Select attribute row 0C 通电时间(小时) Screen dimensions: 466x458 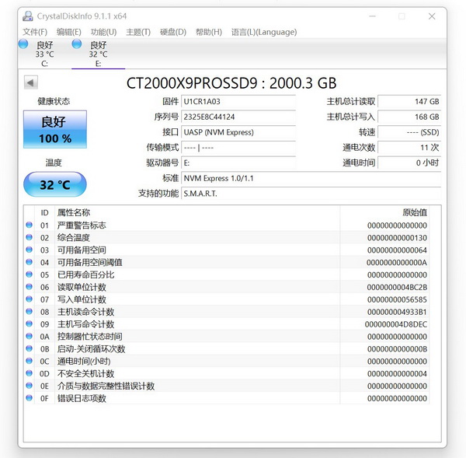click(227, 362)
